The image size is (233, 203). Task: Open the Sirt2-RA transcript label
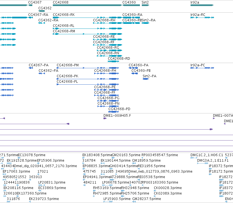click(x=149, y=20)
